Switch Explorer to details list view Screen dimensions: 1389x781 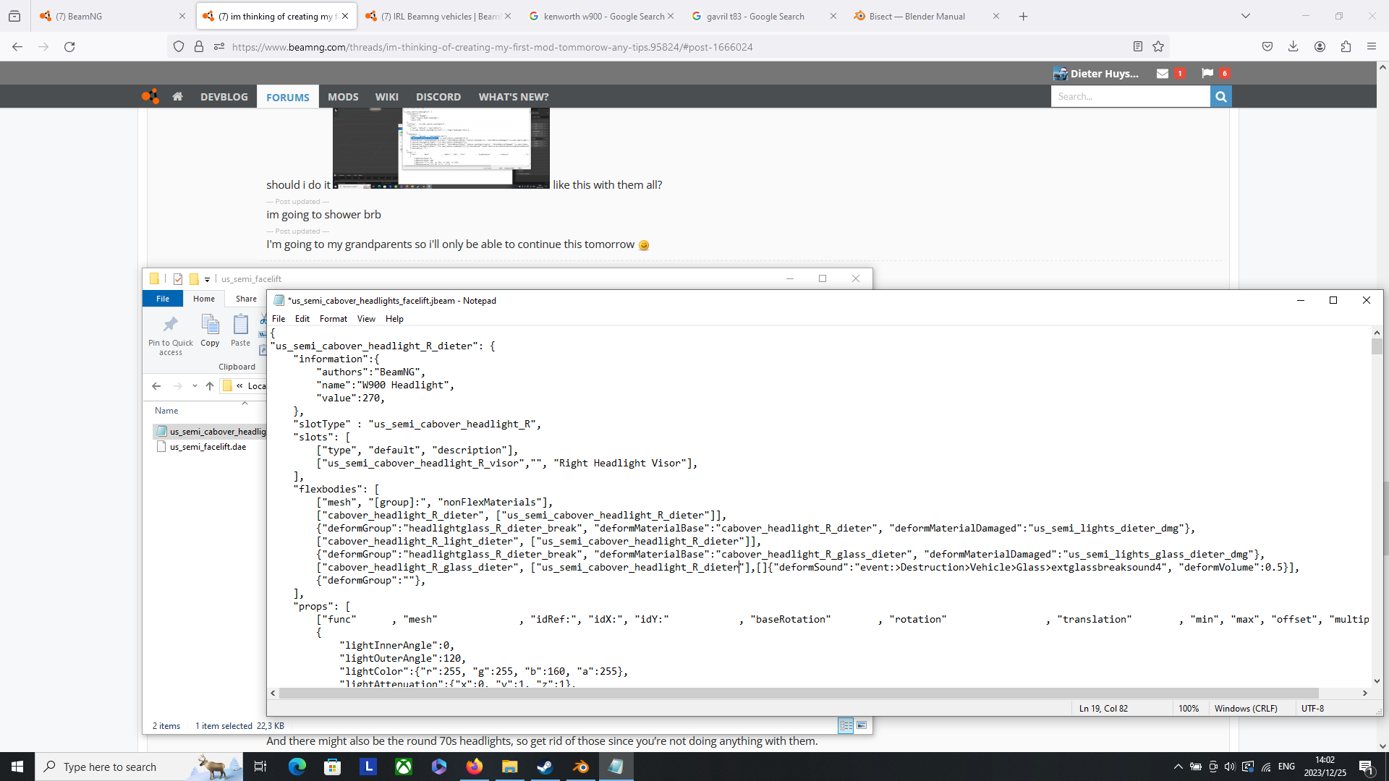click(846, 725)
